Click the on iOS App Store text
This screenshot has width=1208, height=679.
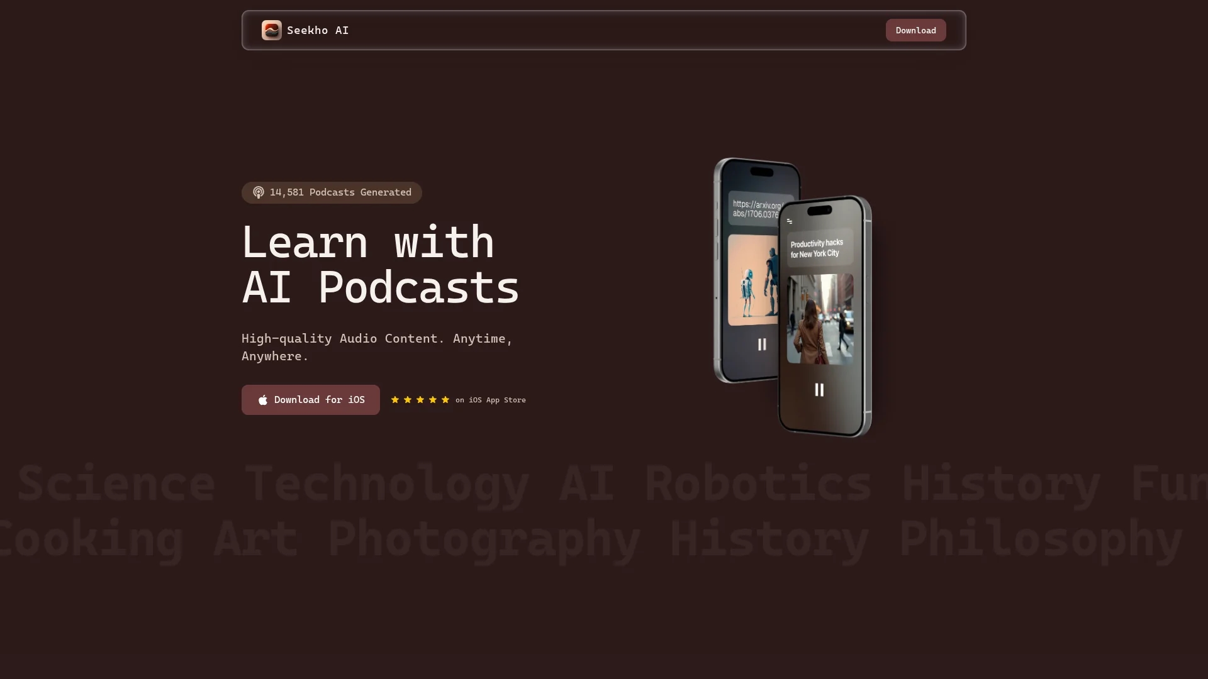coord(491,400)
